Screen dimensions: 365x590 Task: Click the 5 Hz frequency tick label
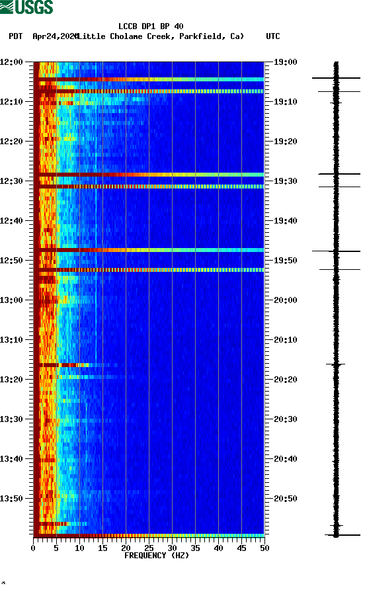point(56,548)
